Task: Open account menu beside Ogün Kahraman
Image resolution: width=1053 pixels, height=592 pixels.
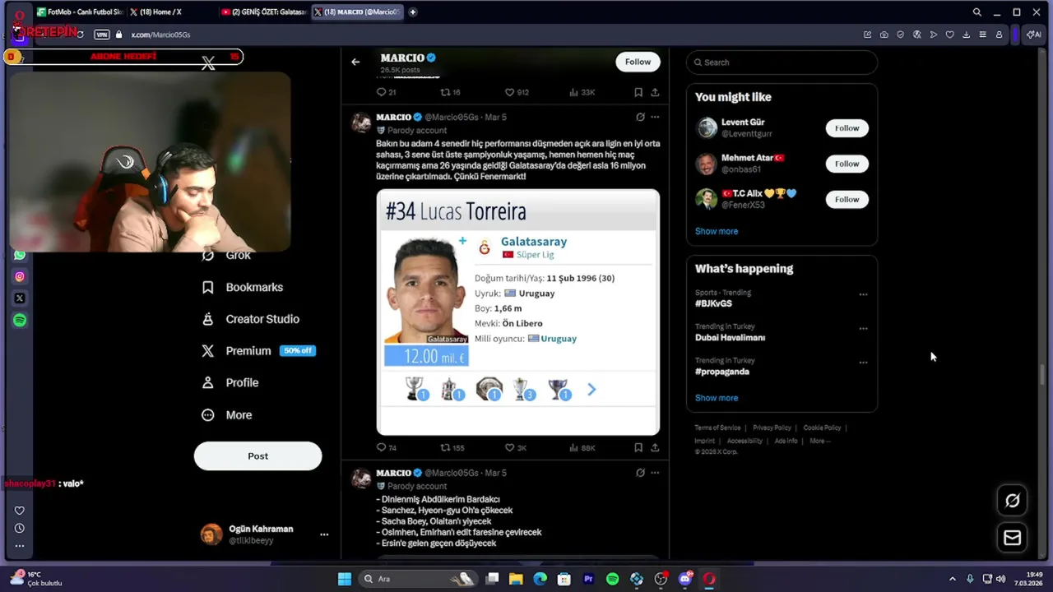Action: [324, 534]
